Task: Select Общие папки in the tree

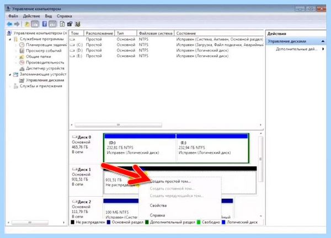Action: pos(39,57)
